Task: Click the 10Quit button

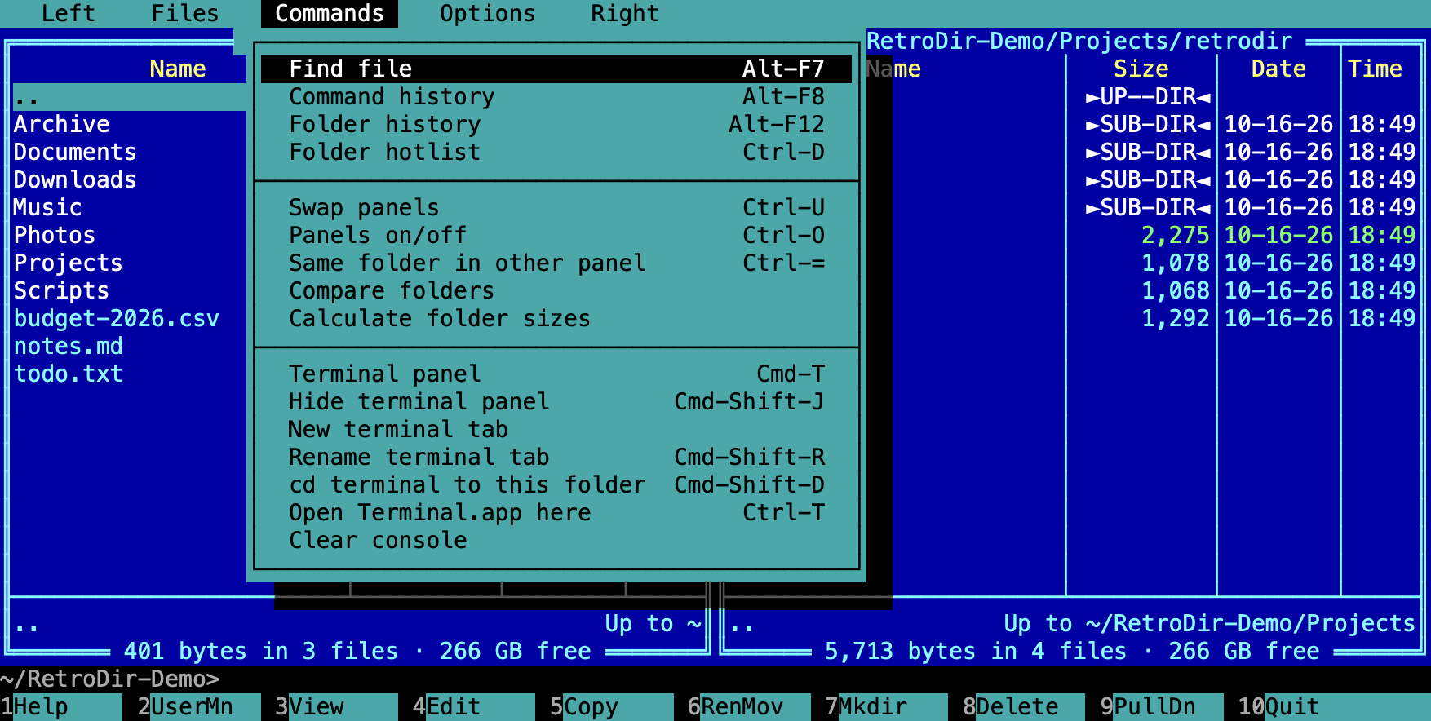Action: [1334, 707]
